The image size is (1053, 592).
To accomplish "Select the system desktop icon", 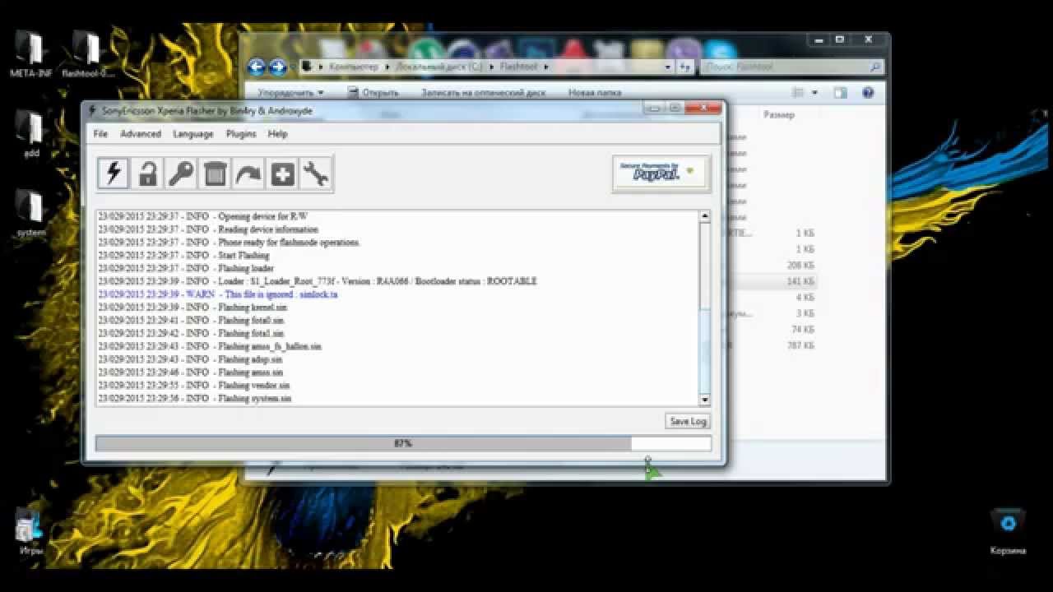I will [31, 214].
